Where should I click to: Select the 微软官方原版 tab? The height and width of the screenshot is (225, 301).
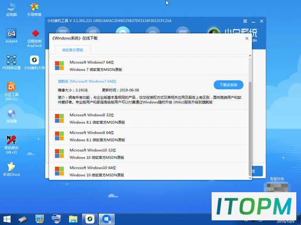click(72, 50)
